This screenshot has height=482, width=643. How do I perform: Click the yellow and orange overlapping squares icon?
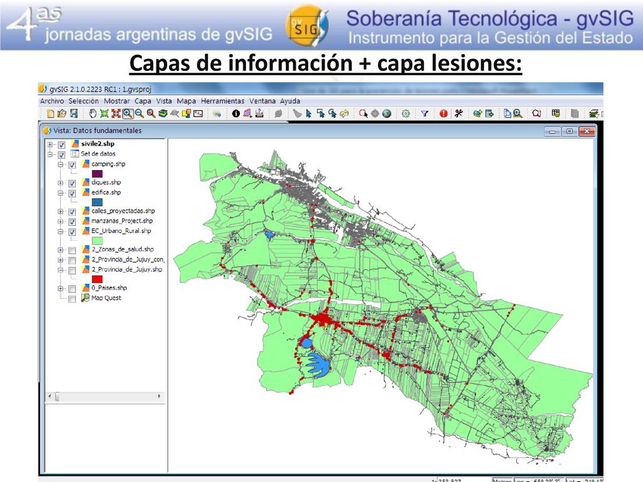click(186, 114)
